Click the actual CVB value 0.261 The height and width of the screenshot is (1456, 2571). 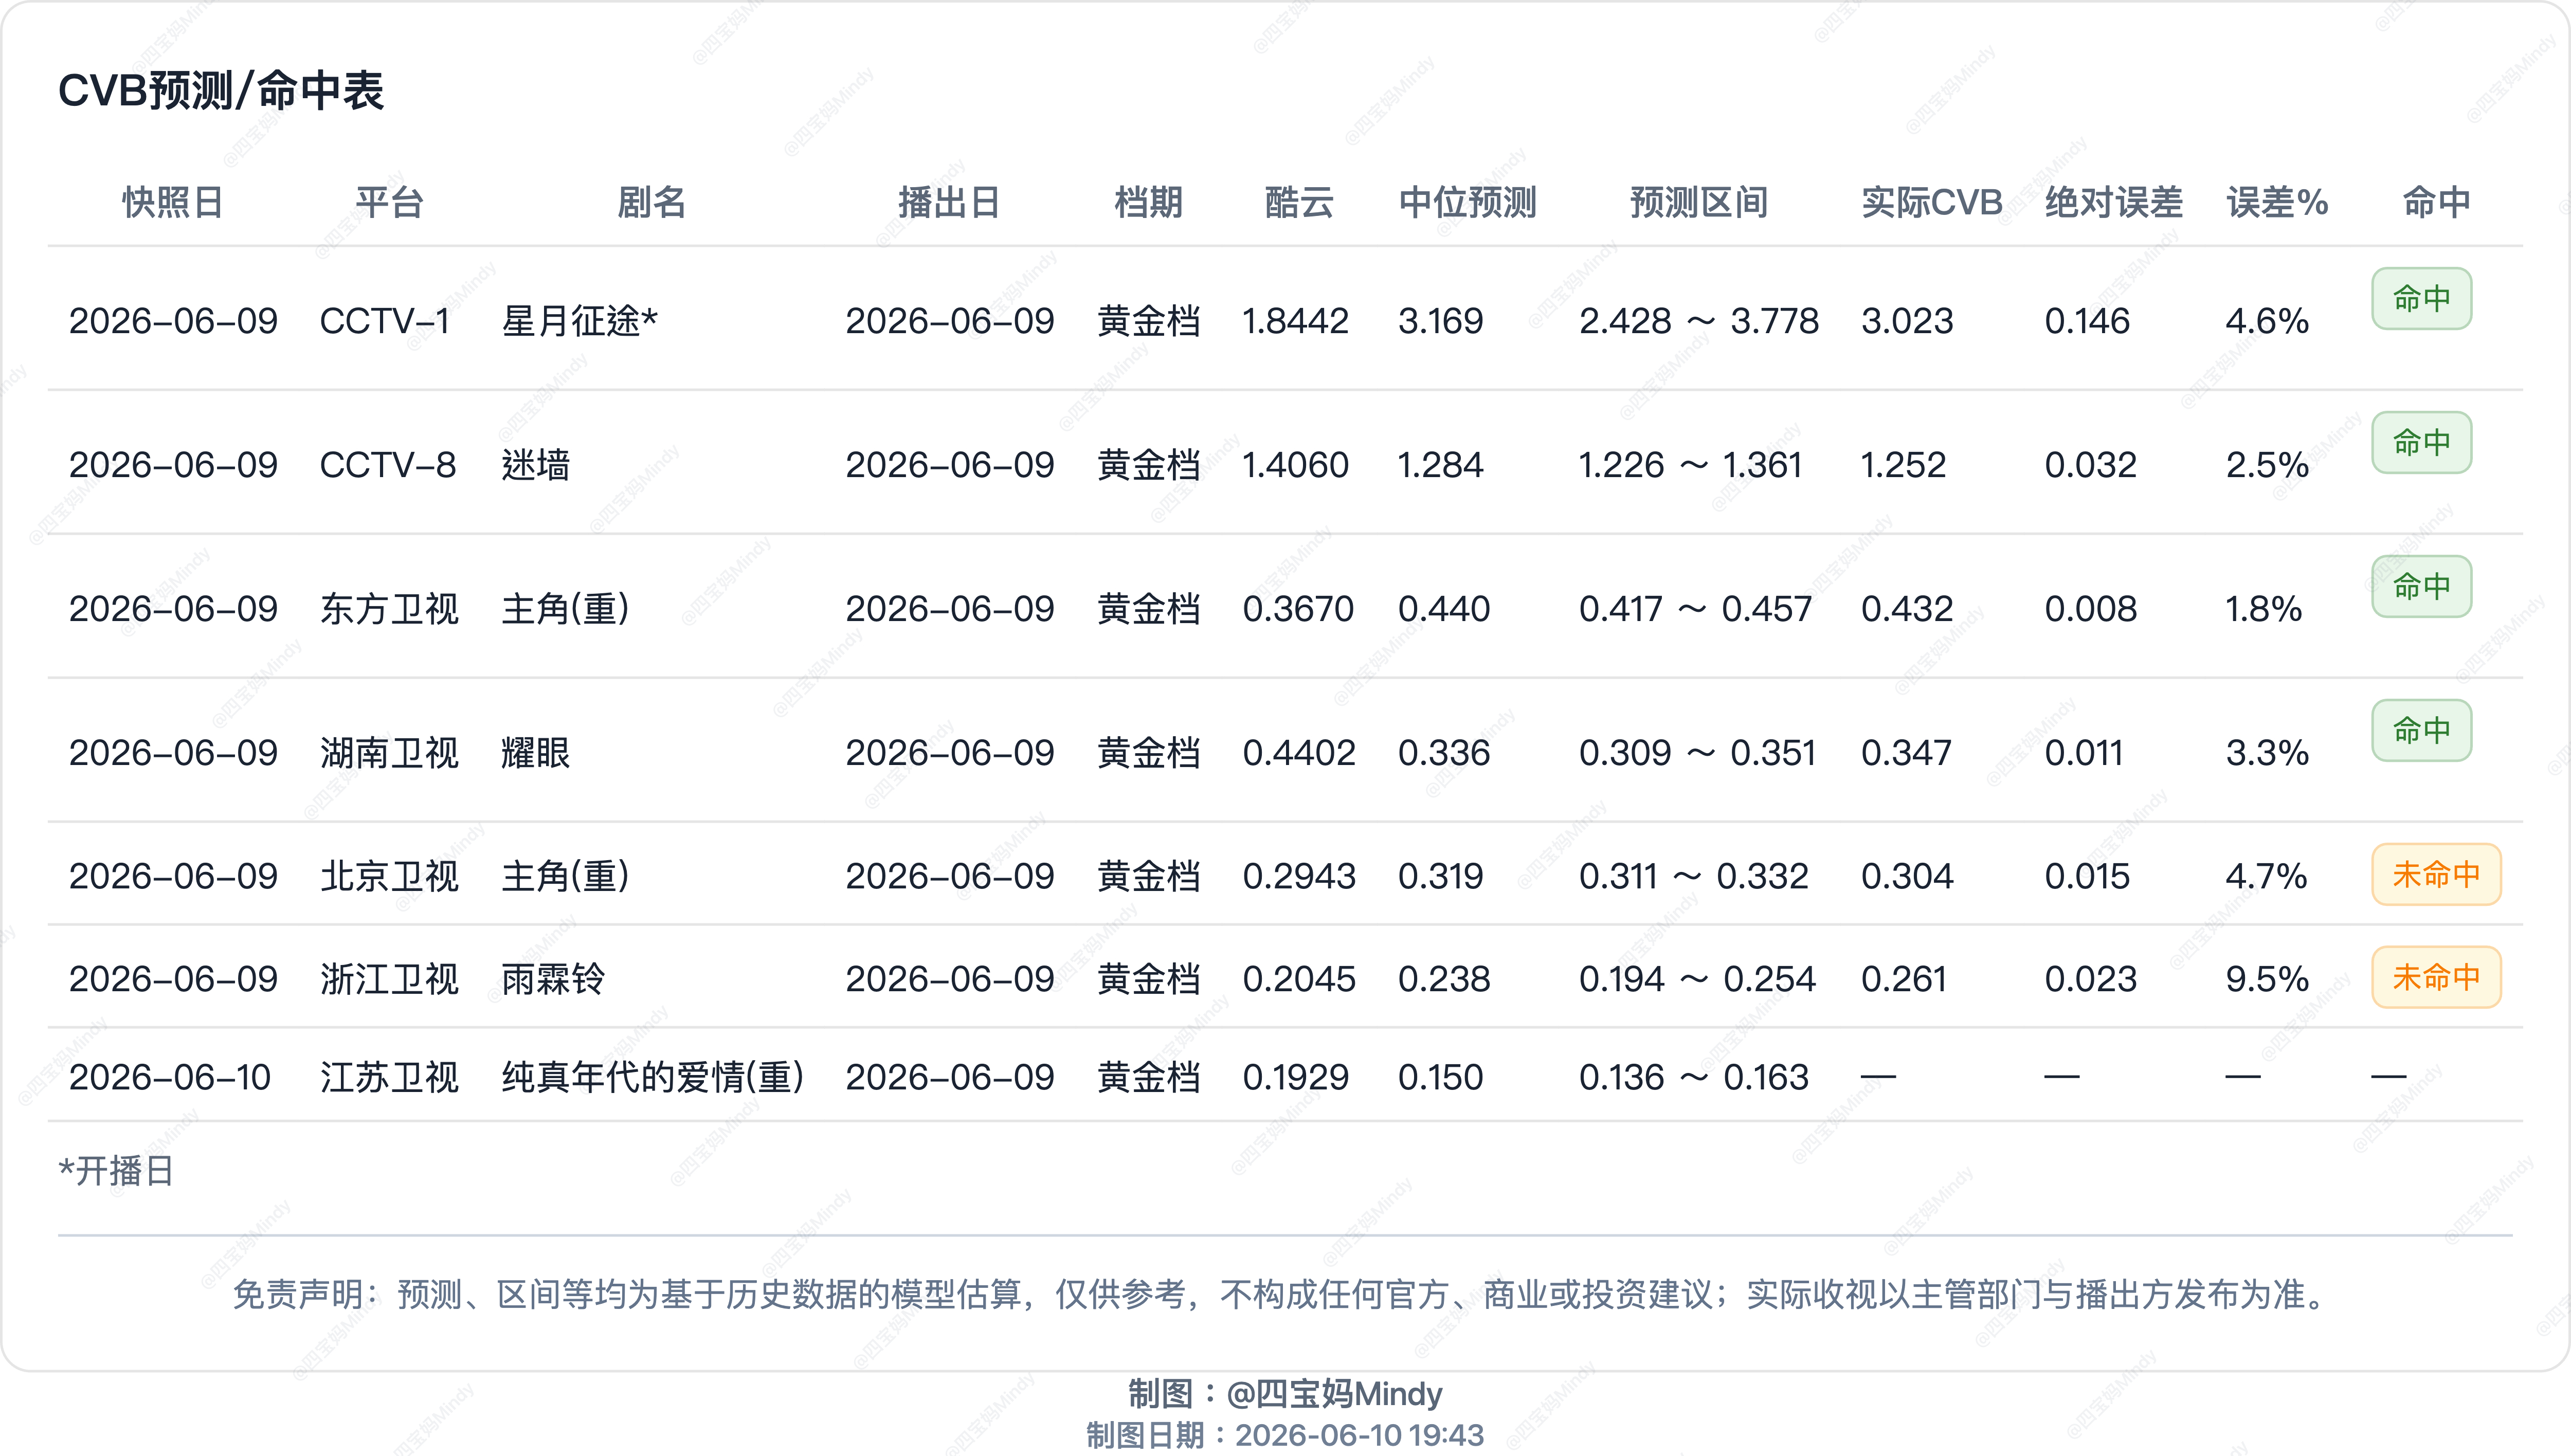(1904, 979)
